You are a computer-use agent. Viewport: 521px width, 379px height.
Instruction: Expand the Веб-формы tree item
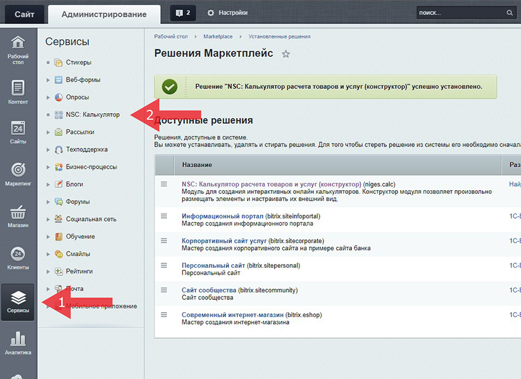[x=48, y=80]
